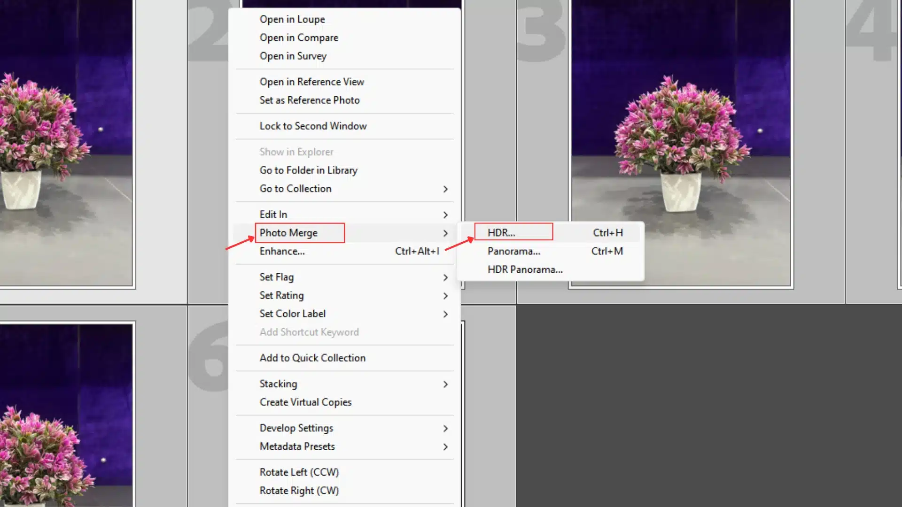Click Open in Loupe view
Viewport: 902px width, 507px height.
click(292, 19)
